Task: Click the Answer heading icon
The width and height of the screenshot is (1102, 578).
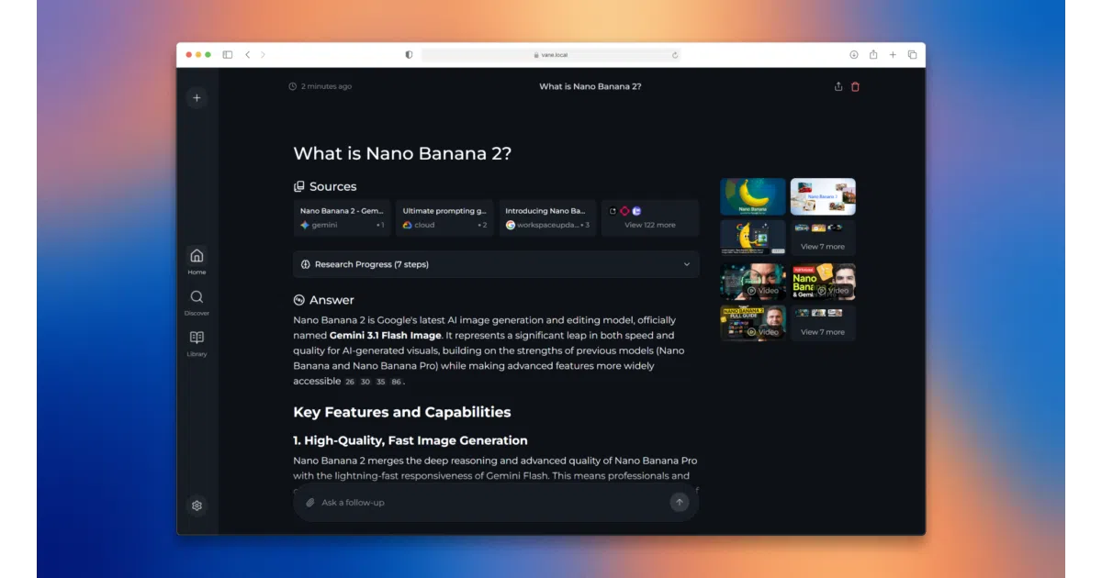Action: (x=298, y=300)
